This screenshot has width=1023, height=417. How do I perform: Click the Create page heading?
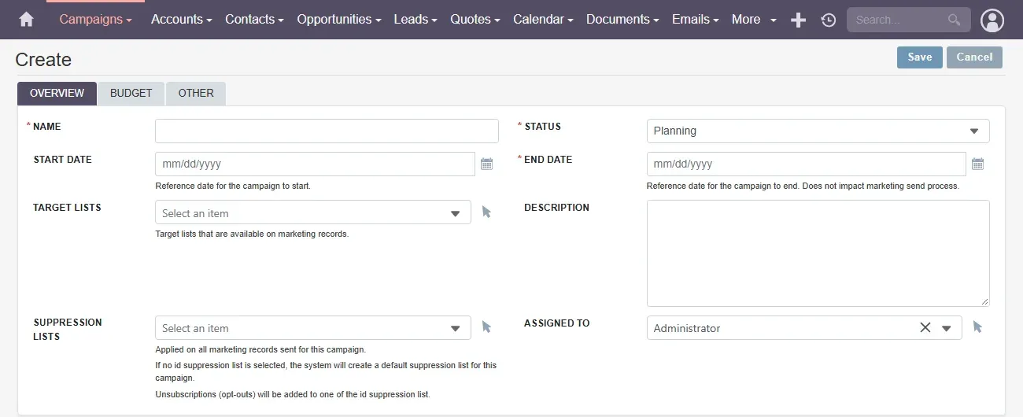pos(43,60)
